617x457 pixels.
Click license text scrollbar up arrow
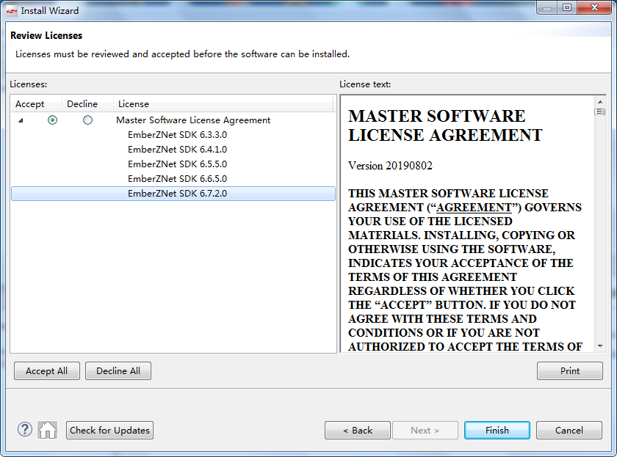pos(600,102)
